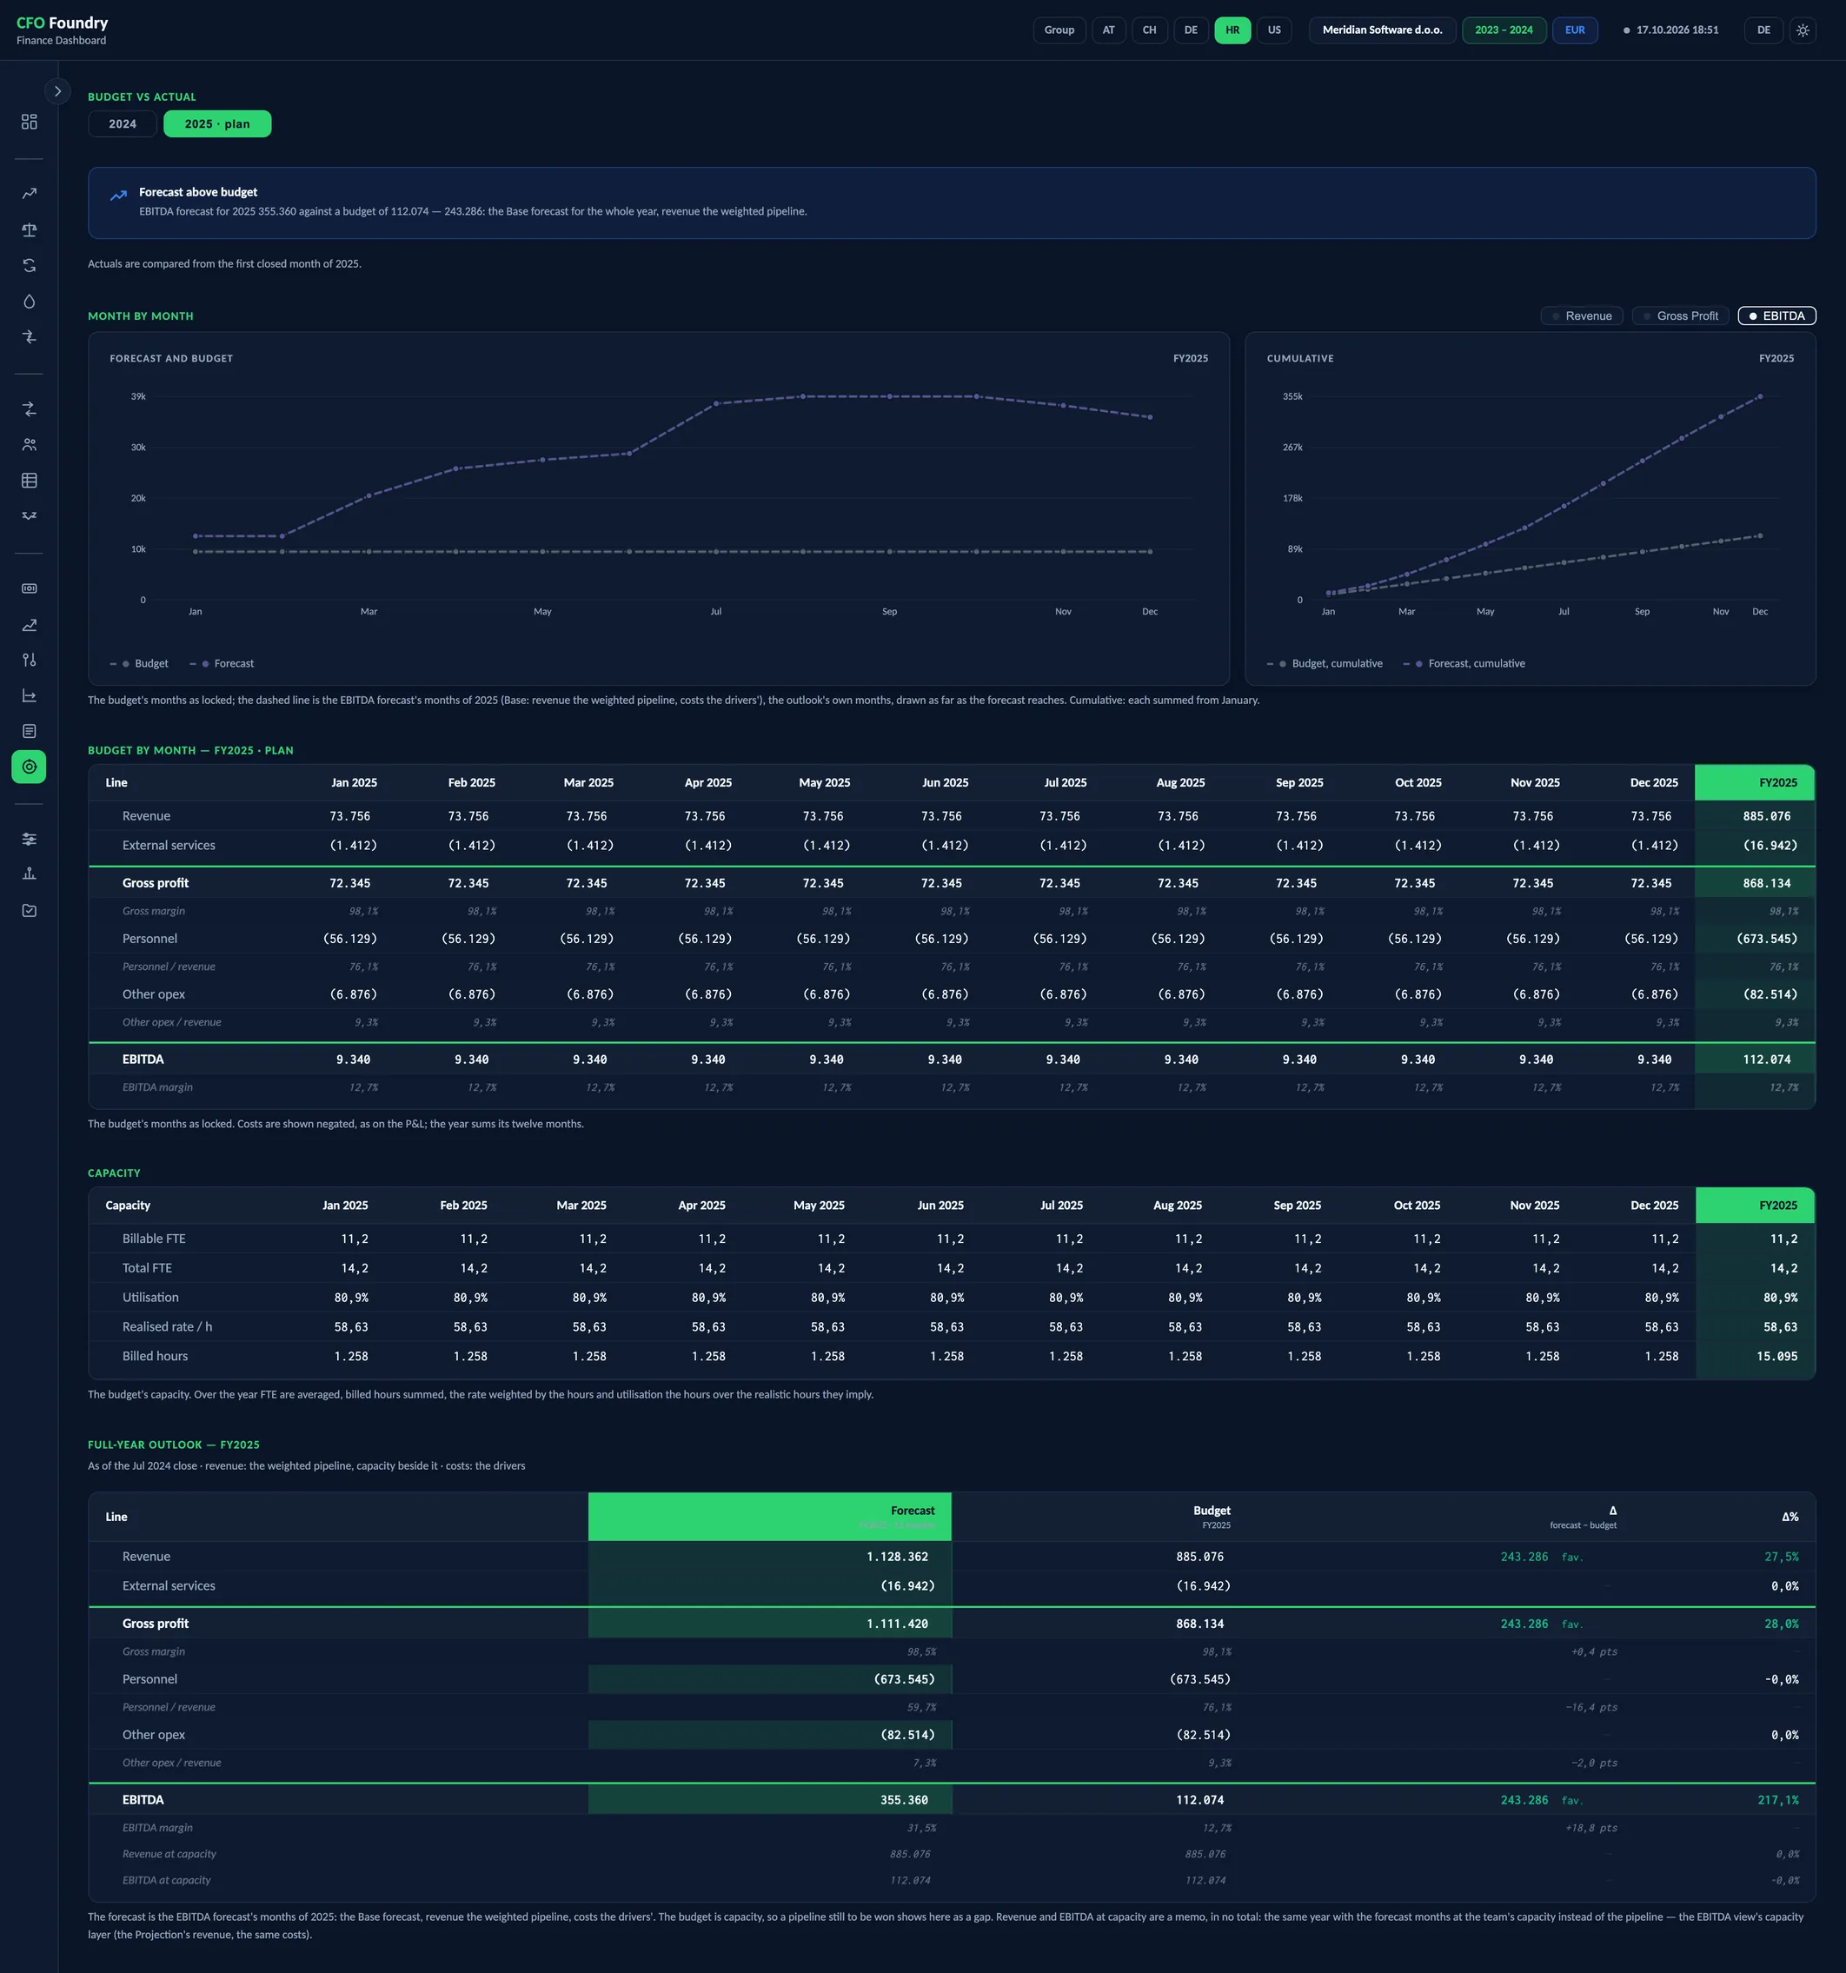Click the Forecast column header in outlook table
Screen dimensions: 1846x1973
click(769, 1517)
